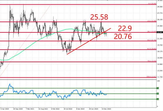Select the red 20.76 text label
The width and height of the screenshot is (163, 111).
coord(123,37)
